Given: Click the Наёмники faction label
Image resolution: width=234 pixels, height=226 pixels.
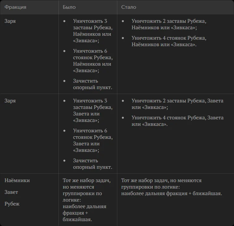Looking at the screenshot, I should point(17,180).
